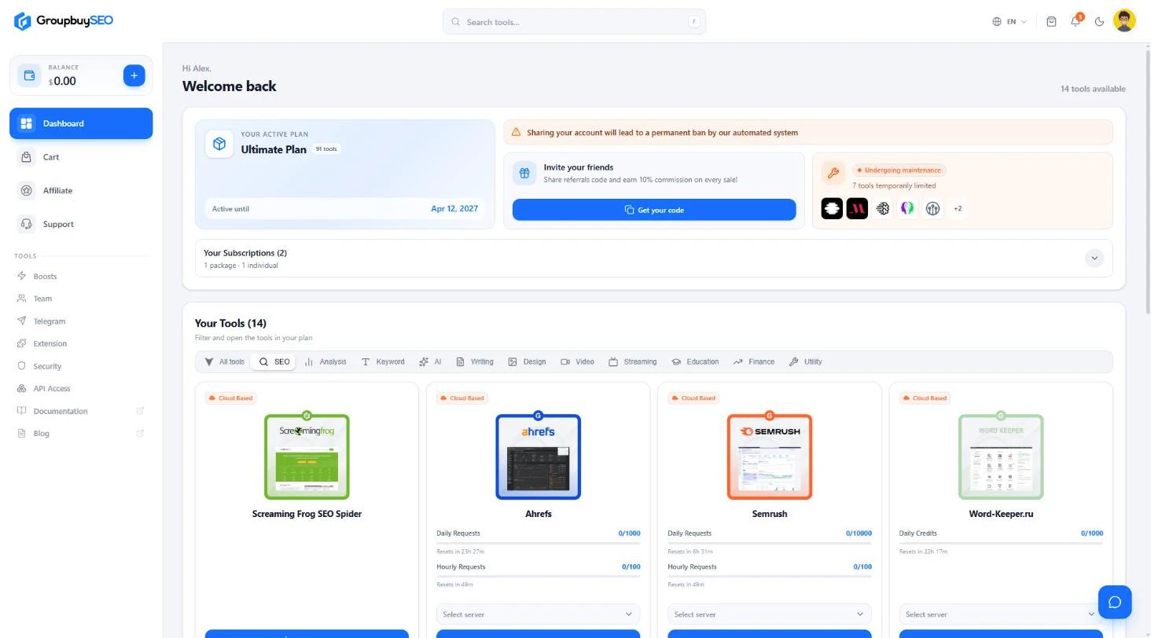Click the red M tool icon under maintenance
Screen dimensions: 1151x638
point(857,208)
